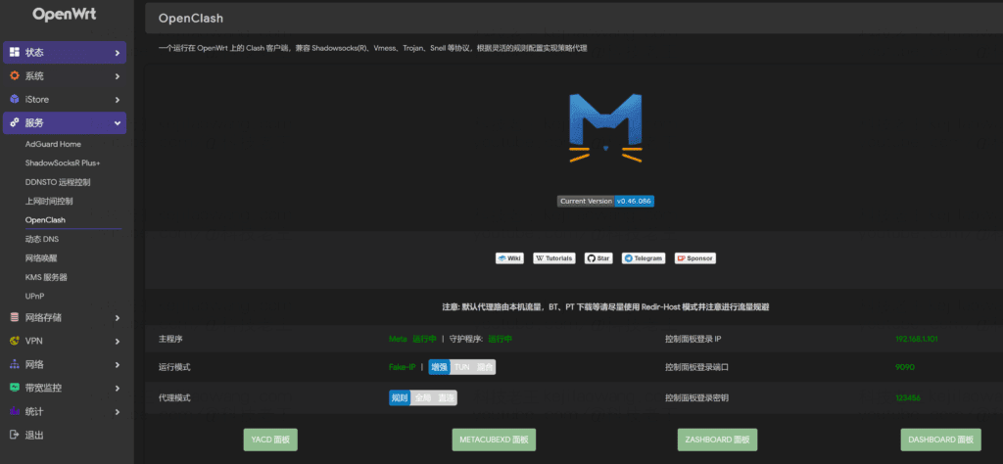This screenshot has width=1003, height=464.
Task: Open 上网时间控制 page
Action: pyautogui.click(x=49, y=202)
